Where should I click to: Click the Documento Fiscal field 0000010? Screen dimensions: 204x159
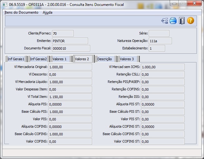[71, 48]
